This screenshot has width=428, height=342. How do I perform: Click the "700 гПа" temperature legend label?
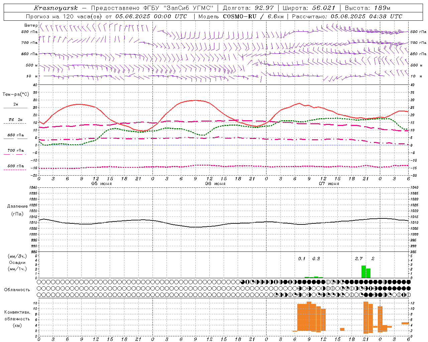tap(16, 150)
